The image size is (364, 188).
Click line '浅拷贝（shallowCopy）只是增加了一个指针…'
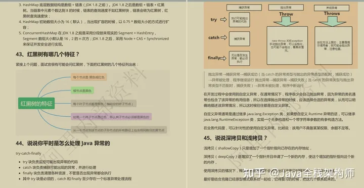pyautogui.click(x=257, y=148)
